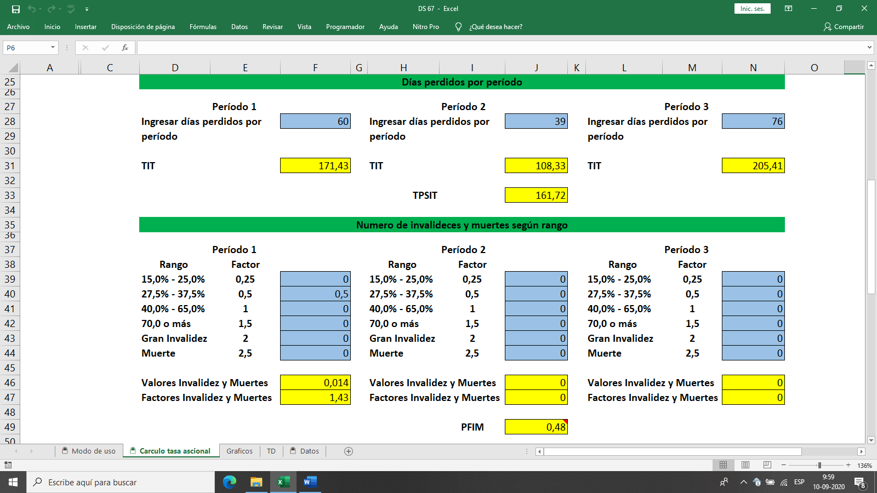Screen dimensions: 877x493
Task: Click the Insert Function fx icon
Action: pos(125,48)
